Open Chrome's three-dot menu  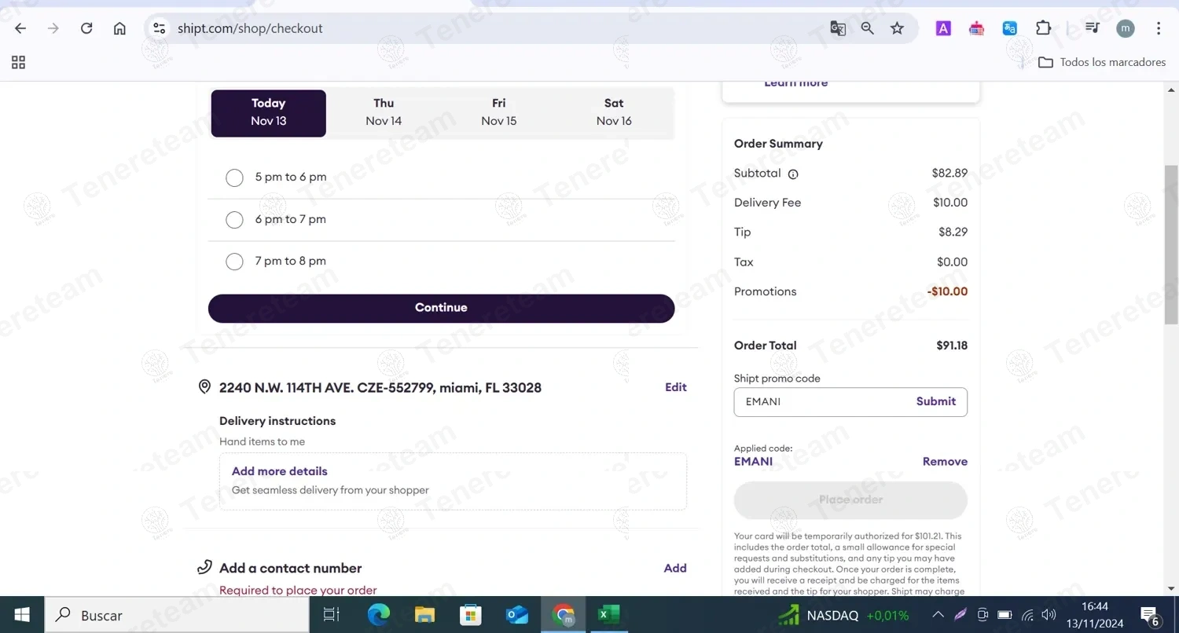(1158, 28)
